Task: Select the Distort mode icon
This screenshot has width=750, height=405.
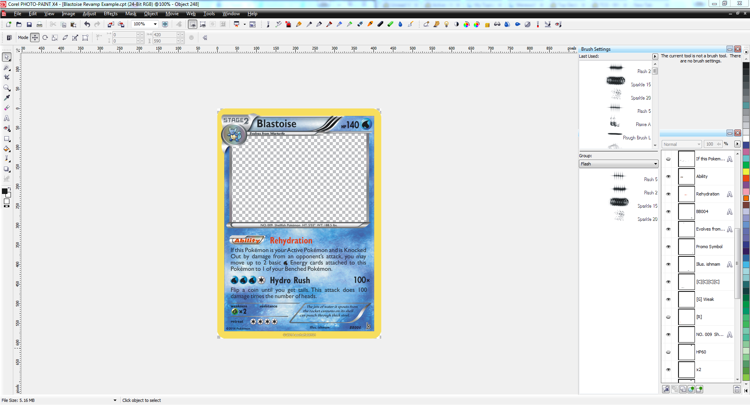Action: (75, 37)
